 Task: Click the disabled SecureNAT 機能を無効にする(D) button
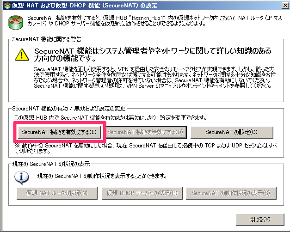pyautogui.click(x=145, y=132)
